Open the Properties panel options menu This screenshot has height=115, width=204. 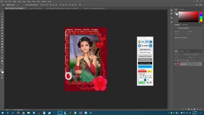[x=203, y=25]
